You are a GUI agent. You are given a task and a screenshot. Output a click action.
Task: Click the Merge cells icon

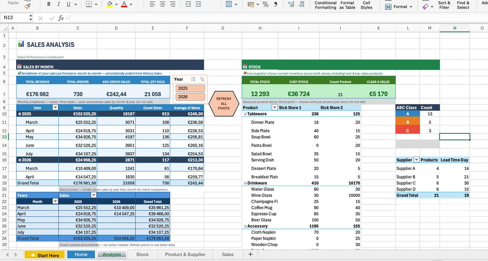229,4
